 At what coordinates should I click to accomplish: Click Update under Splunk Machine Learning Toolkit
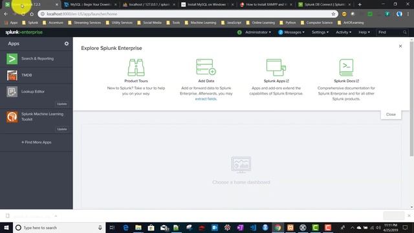[x=62, y=129]
